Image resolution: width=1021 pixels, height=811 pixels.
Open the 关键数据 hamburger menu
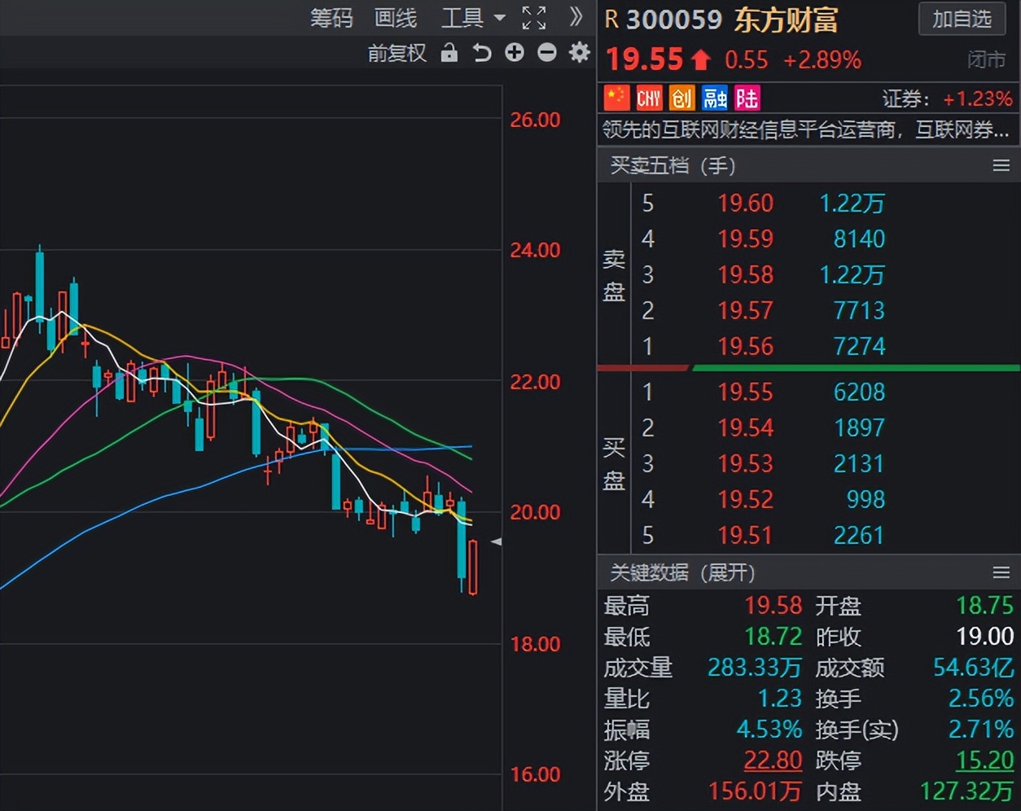point(1001,573)
